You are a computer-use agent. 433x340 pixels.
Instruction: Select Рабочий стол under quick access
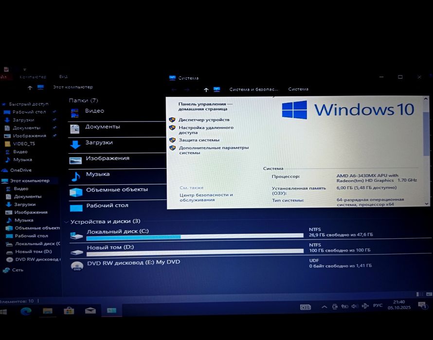29,112
